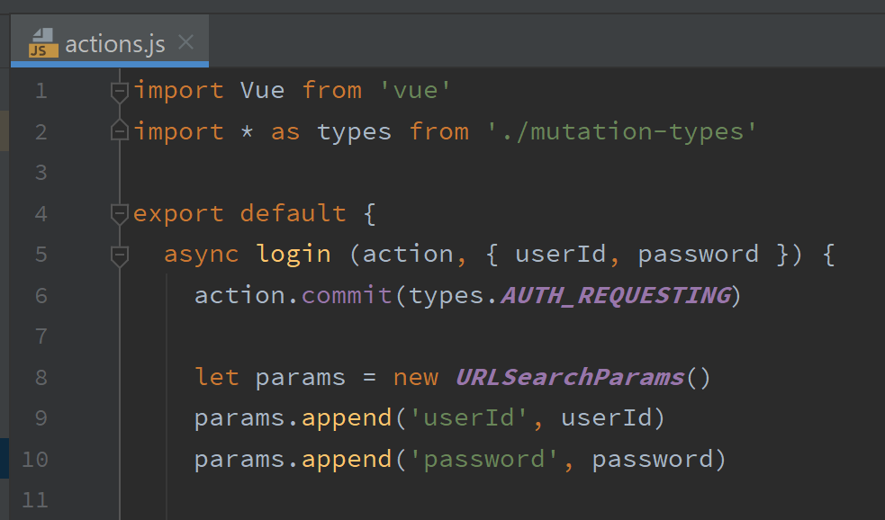Click line number 2 in the gutter
This screenshot has height=520, width=885.
coord(41,132)
